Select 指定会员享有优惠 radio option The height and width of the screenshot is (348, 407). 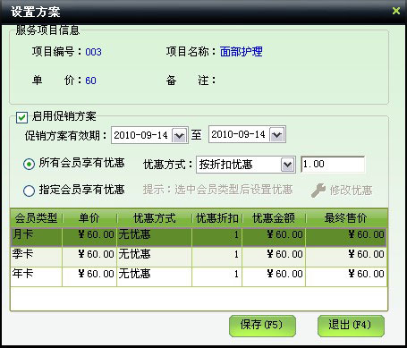tap(29, 191)
